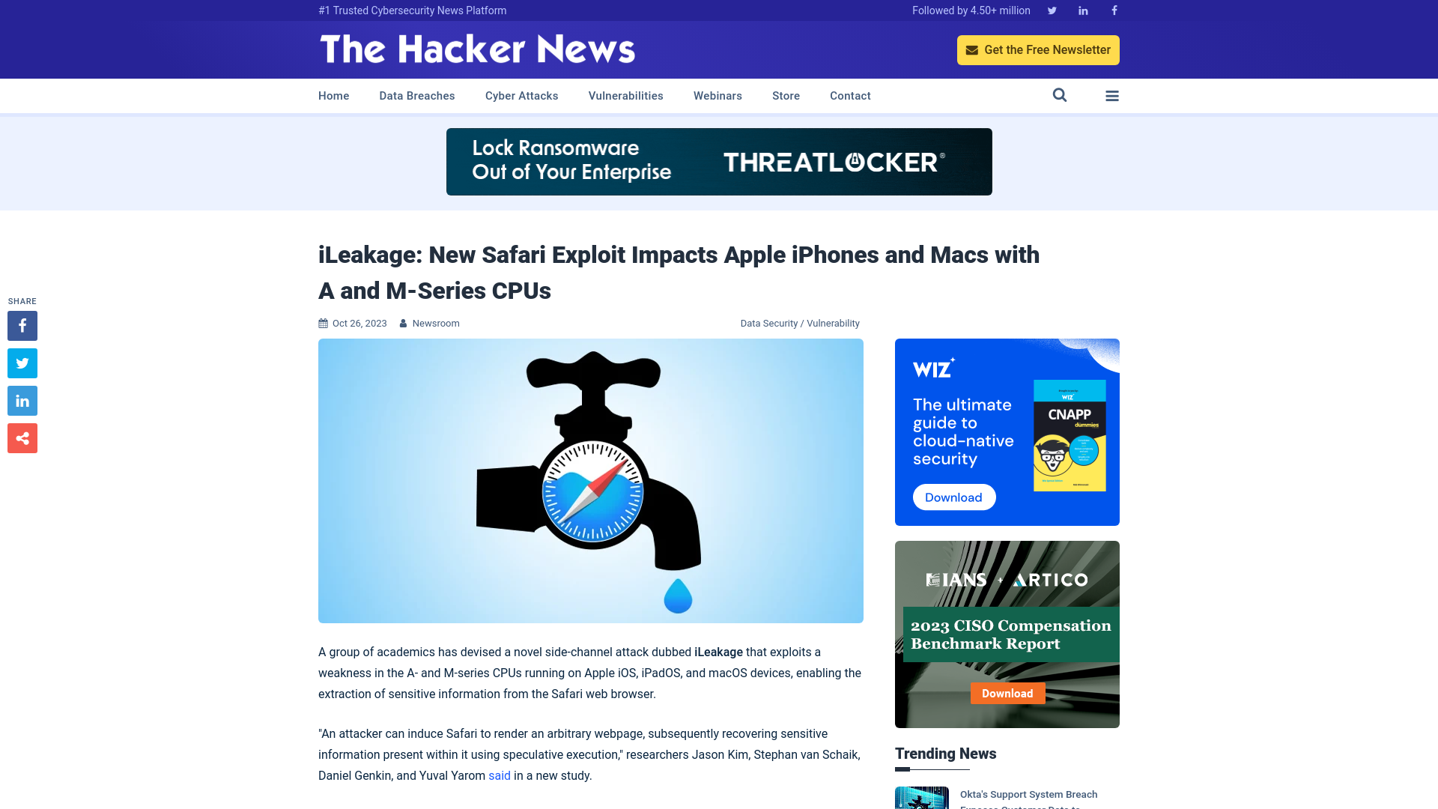Click the hamburger menu icon
This screenshot has height=809, width=1438.
pyautogui.click(x=1112, y=95)
